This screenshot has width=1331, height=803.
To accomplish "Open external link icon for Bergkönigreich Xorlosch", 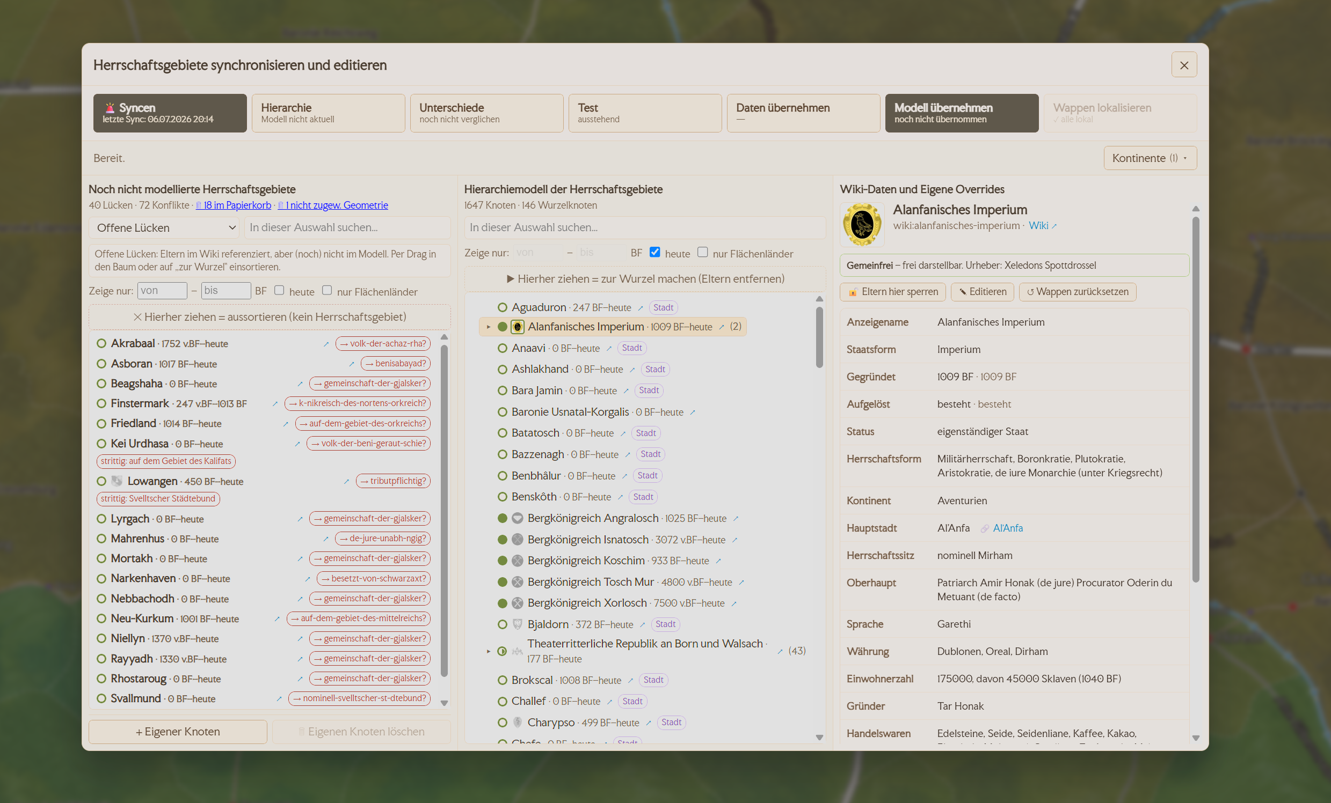I will tap(734, 603).
